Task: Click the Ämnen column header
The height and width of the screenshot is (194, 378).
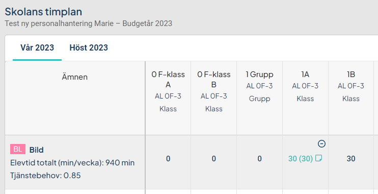Action: [75, 77]
